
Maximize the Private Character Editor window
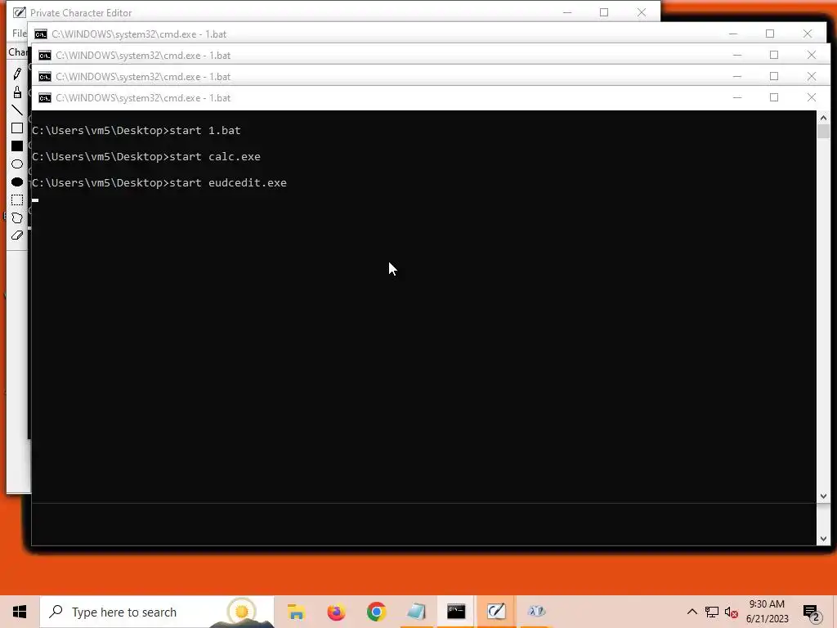coord(604,12)
